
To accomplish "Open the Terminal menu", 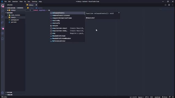I will point(34,2).
